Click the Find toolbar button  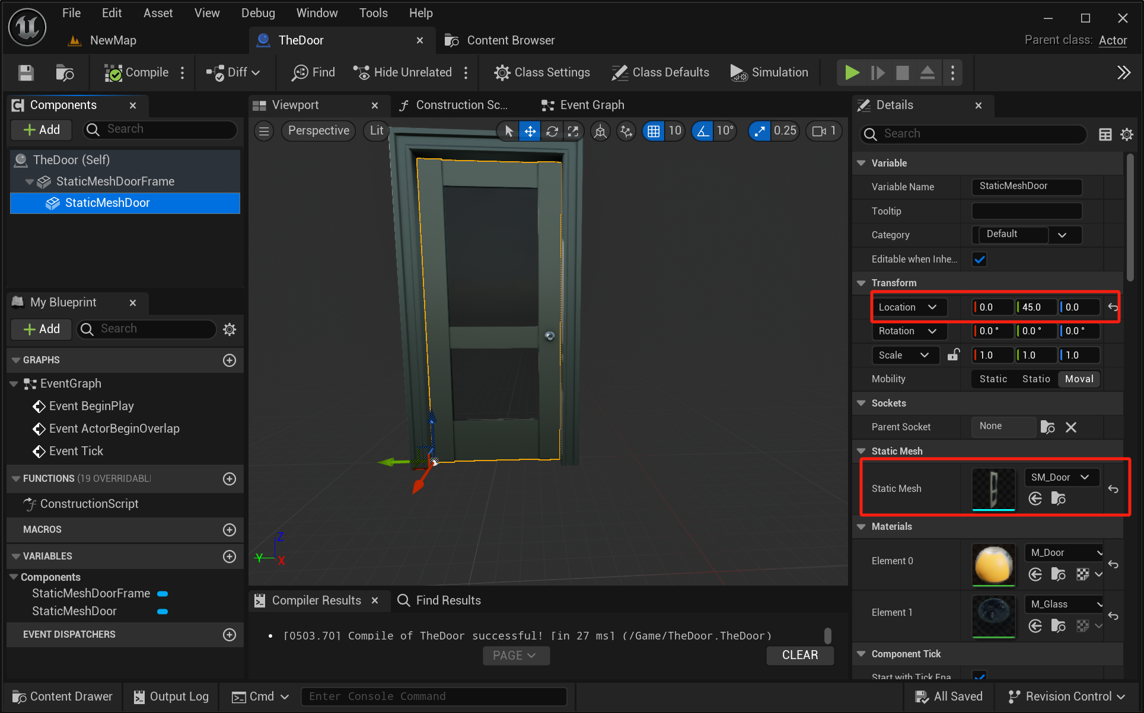(x=313, y=72)
